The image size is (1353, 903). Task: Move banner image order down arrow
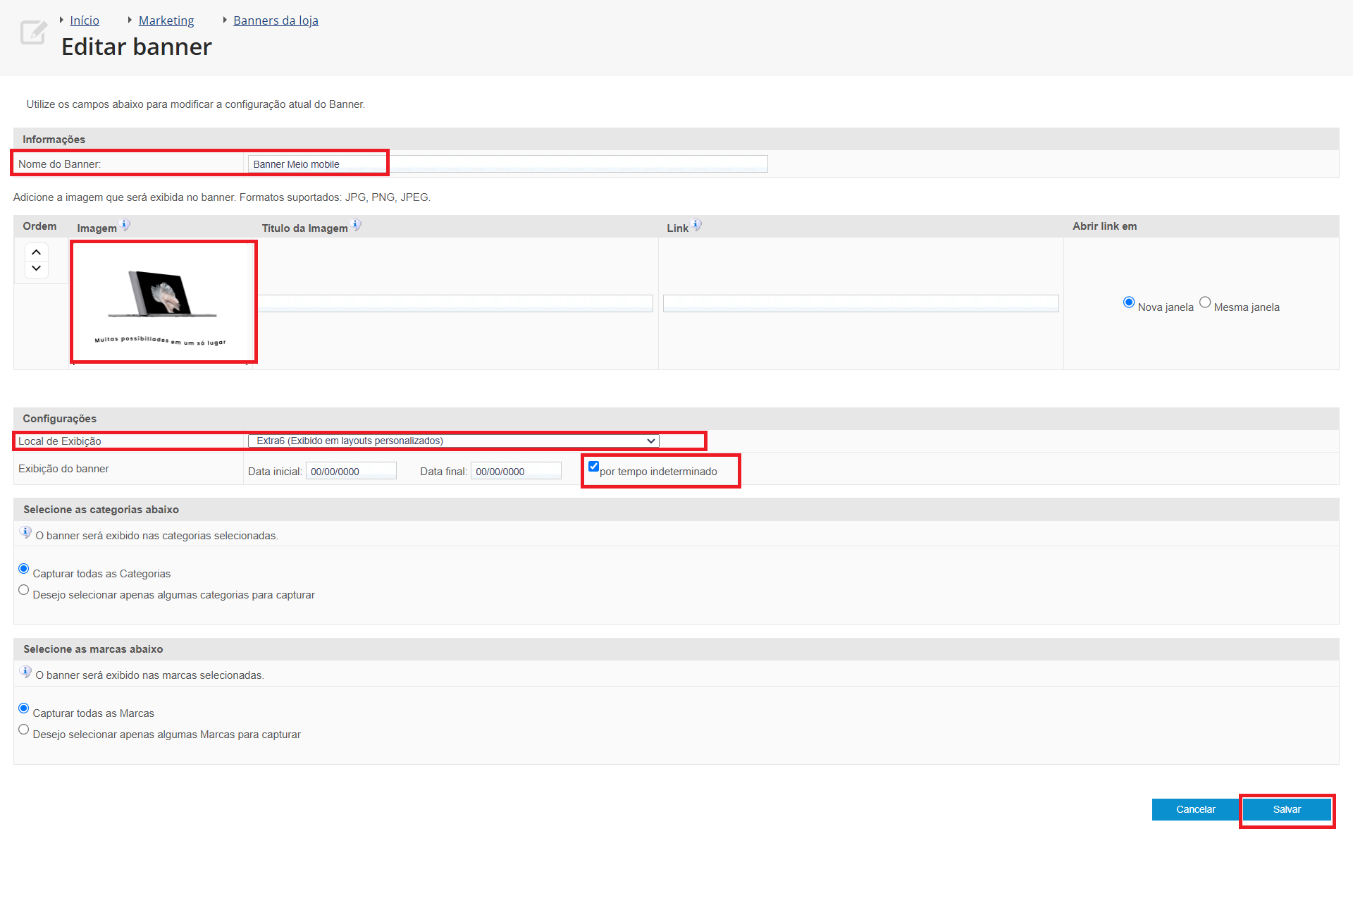click(x=37, y=269)
